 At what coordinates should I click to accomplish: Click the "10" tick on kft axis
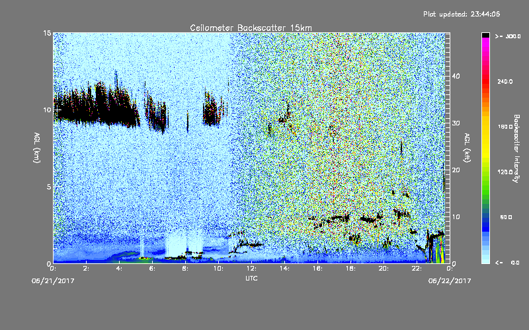pos(456,217)
